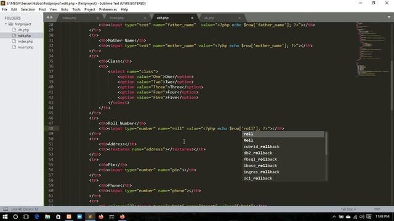Click the 'Mother Name' text on line 31
394x221 pixels.
[121, 41]
